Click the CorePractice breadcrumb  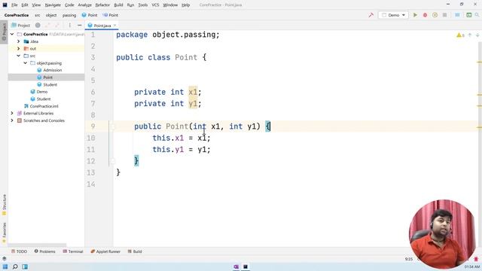tap(17, 15)
